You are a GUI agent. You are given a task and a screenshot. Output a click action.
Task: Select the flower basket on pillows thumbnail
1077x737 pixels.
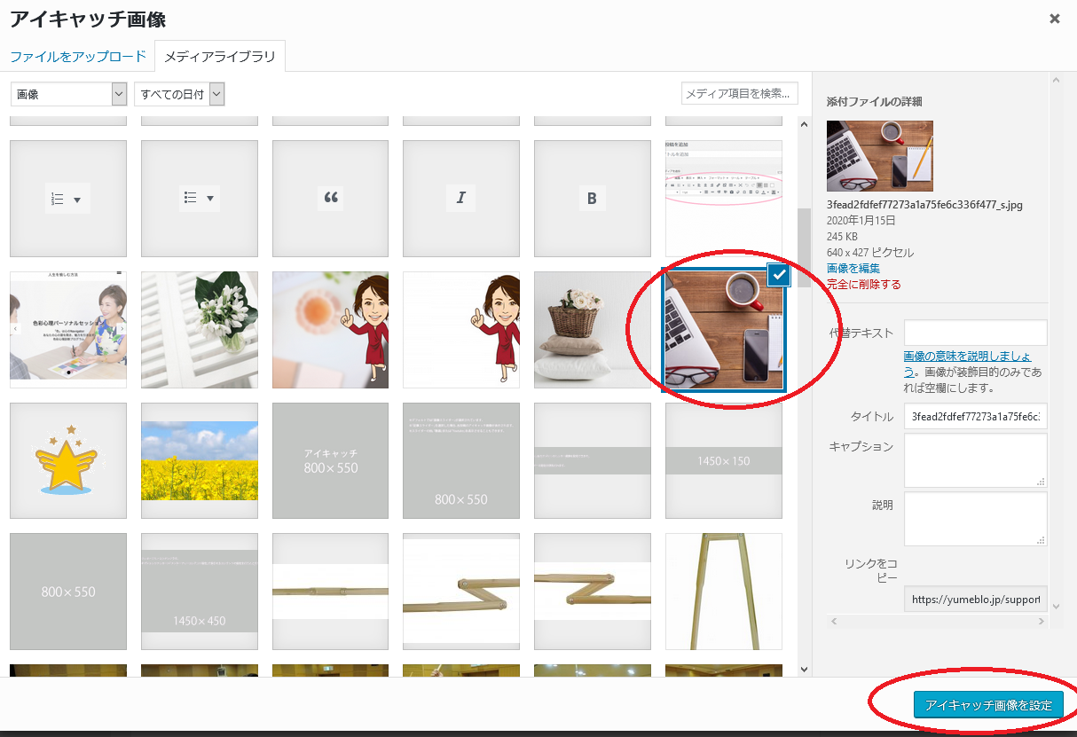593,330
